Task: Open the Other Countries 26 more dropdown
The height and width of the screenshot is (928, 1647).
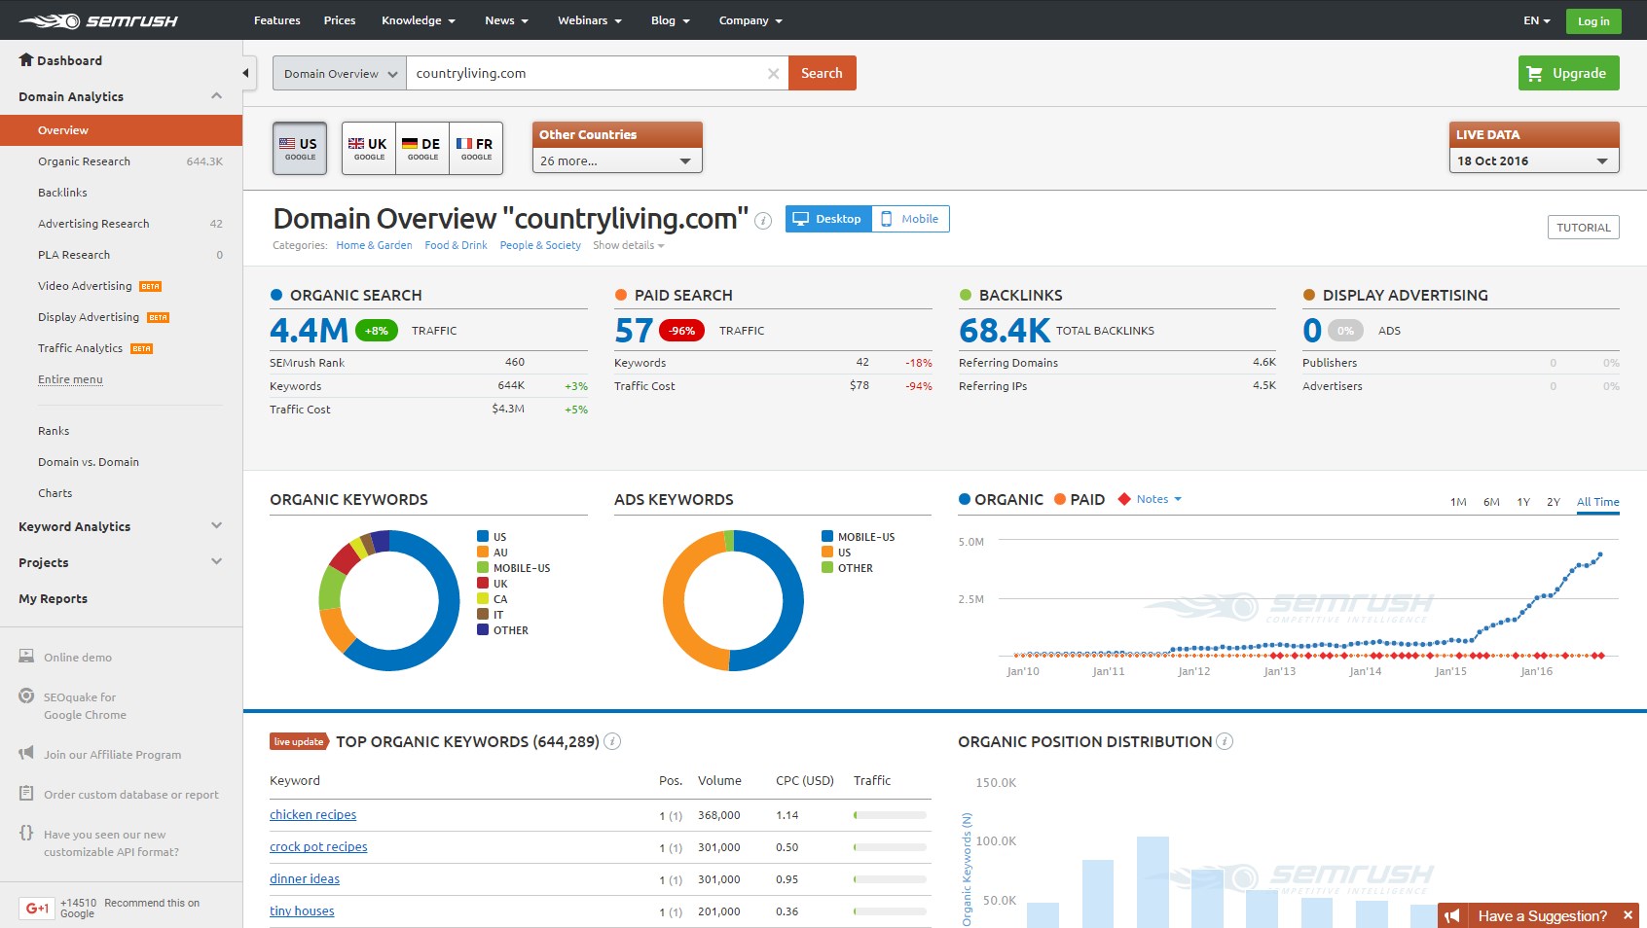Action: coord(617,161)
